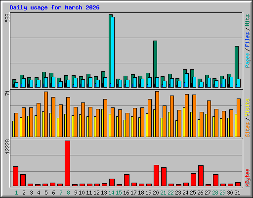This screenshot has width=253, height=198.
Task: Click the 'Sites' legend label
Action: tap(247, 130)
